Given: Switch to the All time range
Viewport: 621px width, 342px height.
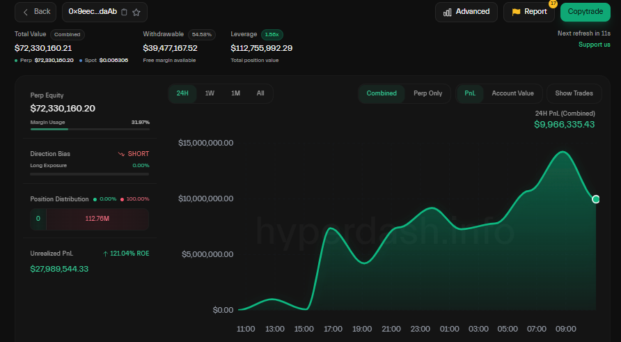Looking at the screenshot, I should [x=260, y=93].
